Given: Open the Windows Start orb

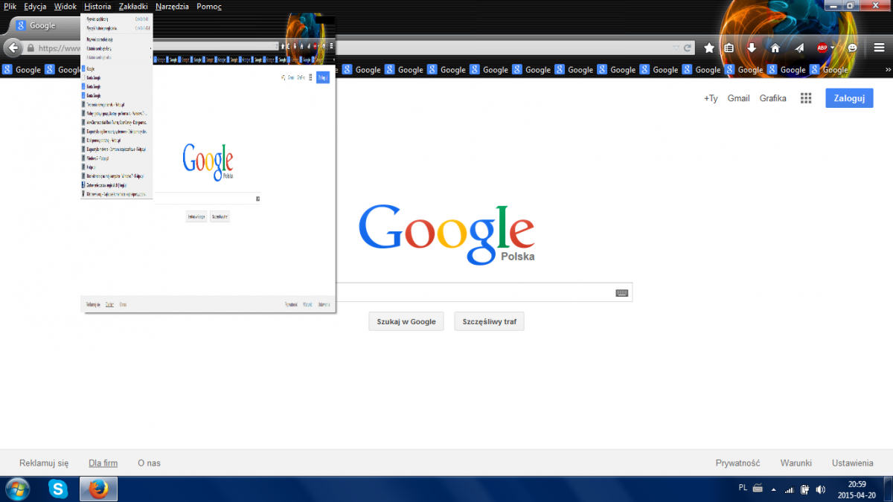Looking at the screenshot, I should tap(17, 489).
